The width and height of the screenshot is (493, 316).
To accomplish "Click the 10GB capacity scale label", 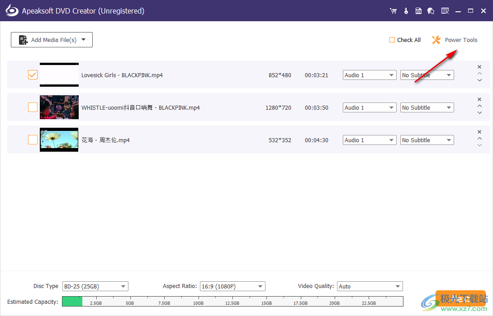I will (198, 303).
